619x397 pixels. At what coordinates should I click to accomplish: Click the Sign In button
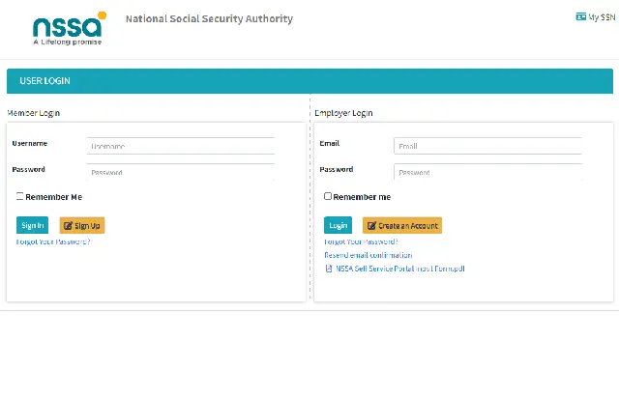[32, 225]
